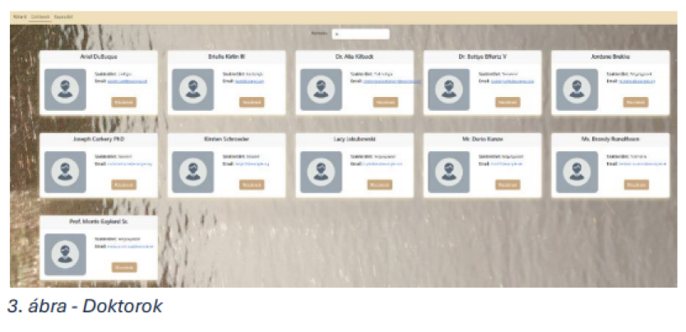Click Prof. Monte Gaylord Sr.'s email link

pyautogui.click(x=131, y=247)
